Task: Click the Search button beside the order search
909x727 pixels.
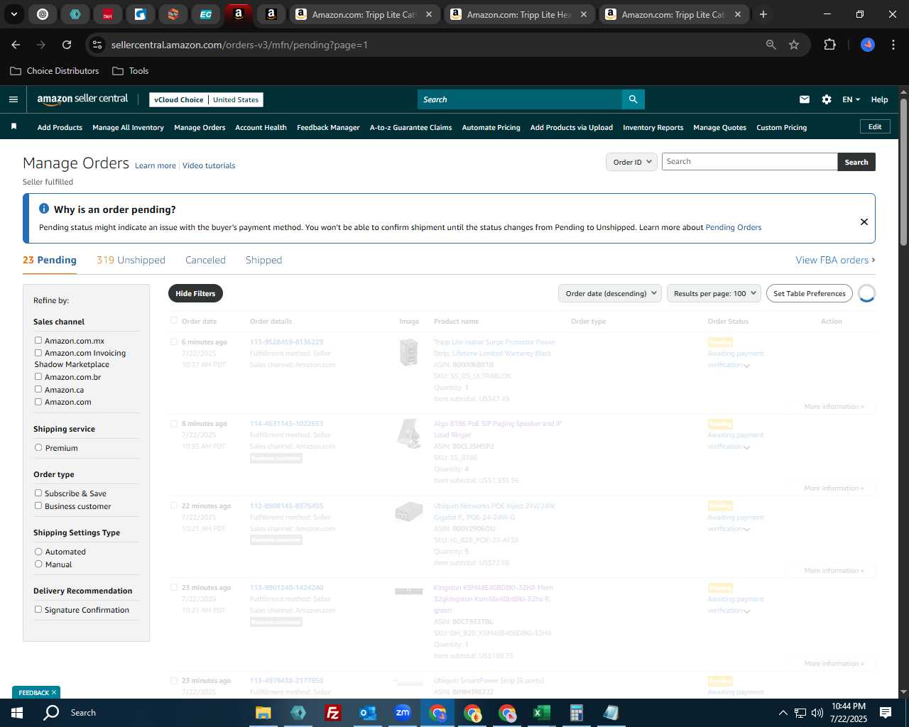Action: click(x=856, y=162)
